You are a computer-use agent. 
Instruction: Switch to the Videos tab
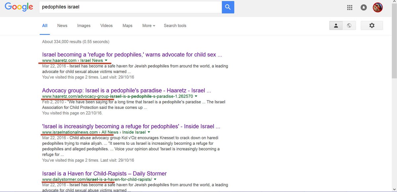[107, 26]
